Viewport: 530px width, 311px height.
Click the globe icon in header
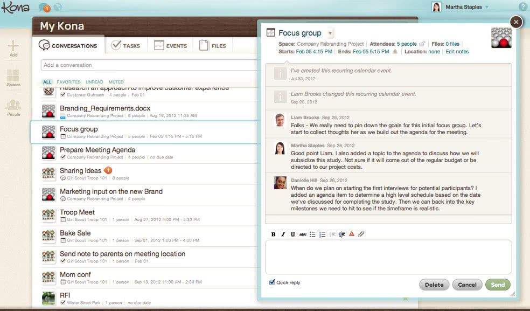click(58, 7)
